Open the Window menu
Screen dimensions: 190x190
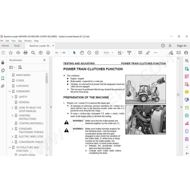pyautogui.click(x=28, y=41)
